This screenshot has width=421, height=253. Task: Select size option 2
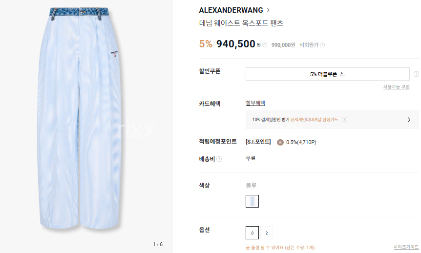(266, 233)
